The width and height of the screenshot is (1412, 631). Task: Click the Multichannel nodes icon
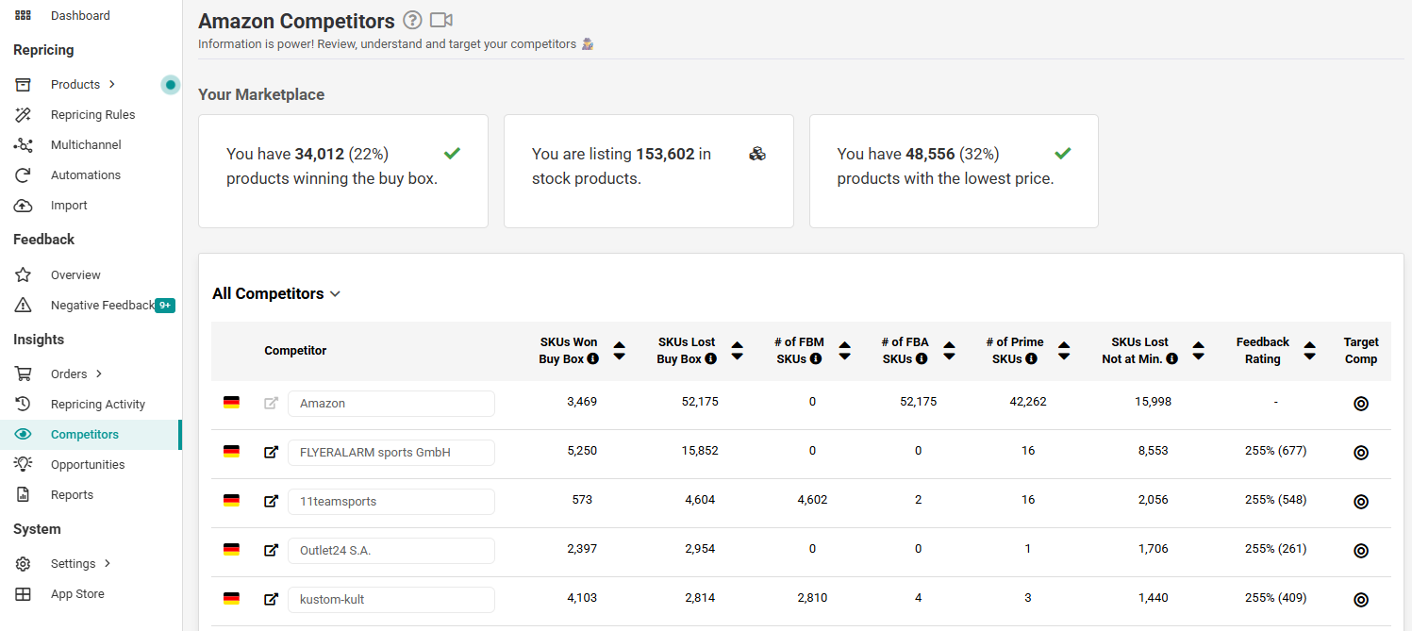(23, 144)
